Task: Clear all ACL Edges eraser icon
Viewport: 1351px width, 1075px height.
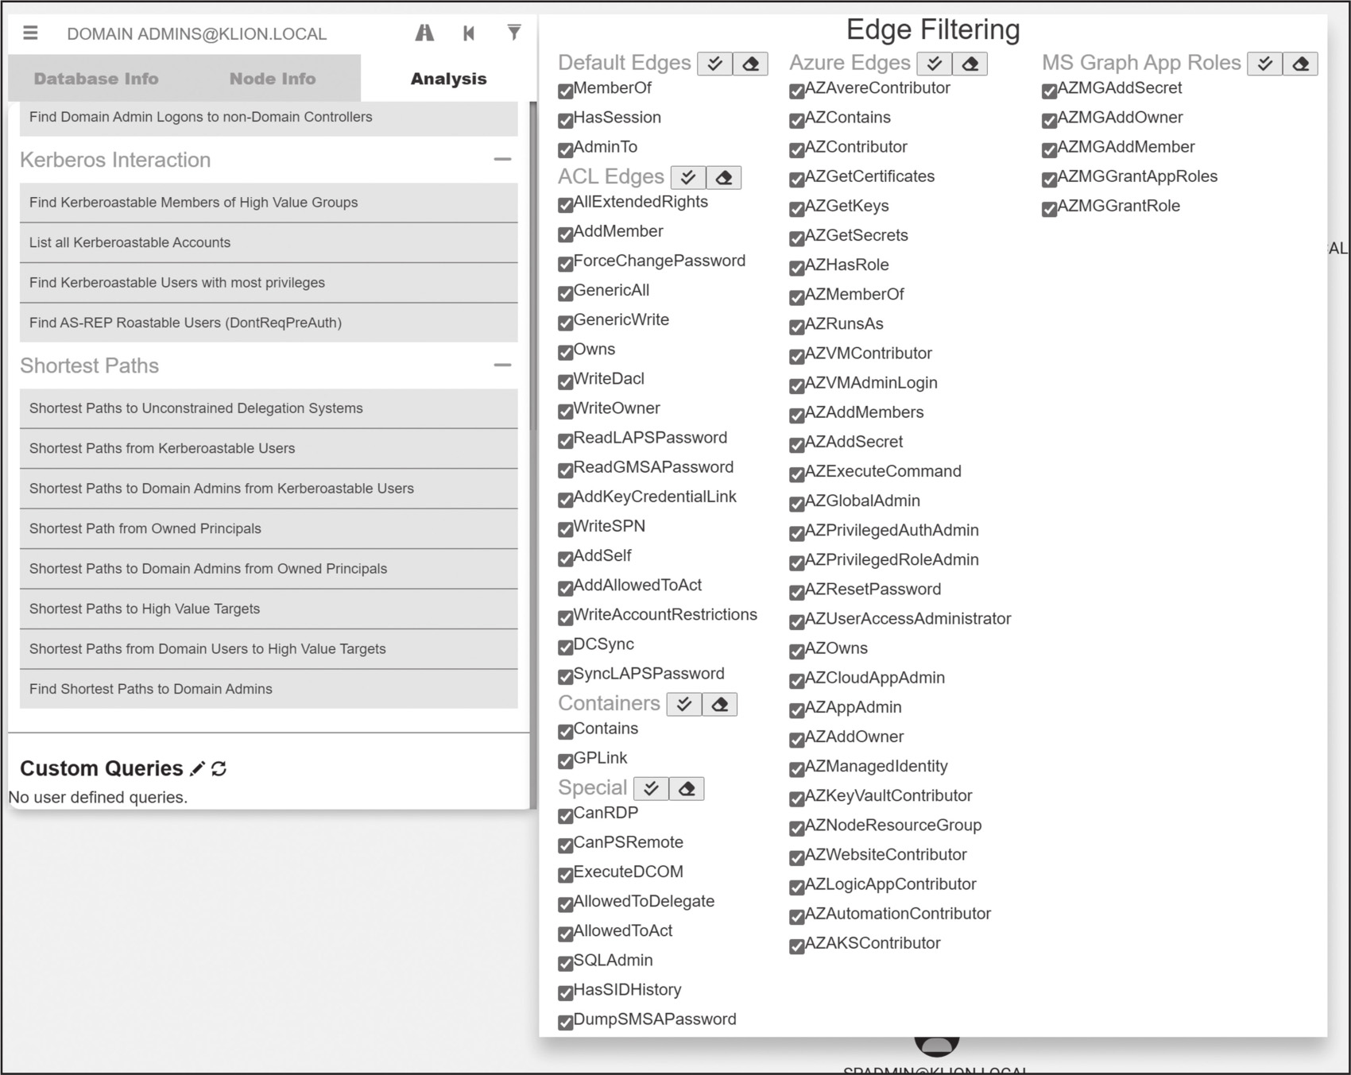Action: pos(723,177)
